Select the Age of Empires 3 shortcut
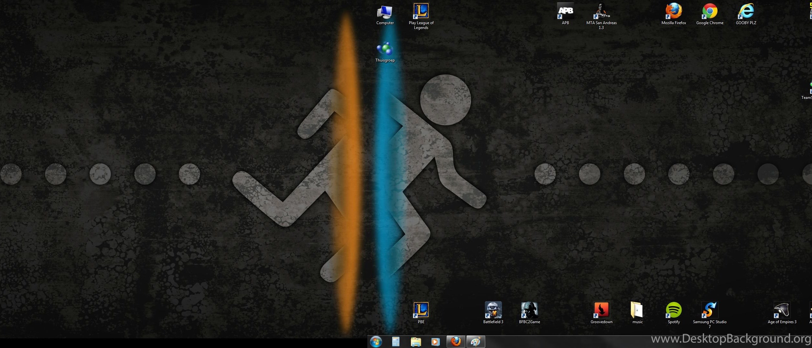Image resolution: width=812 pixels, height=348 pixels. coord(782,313)
